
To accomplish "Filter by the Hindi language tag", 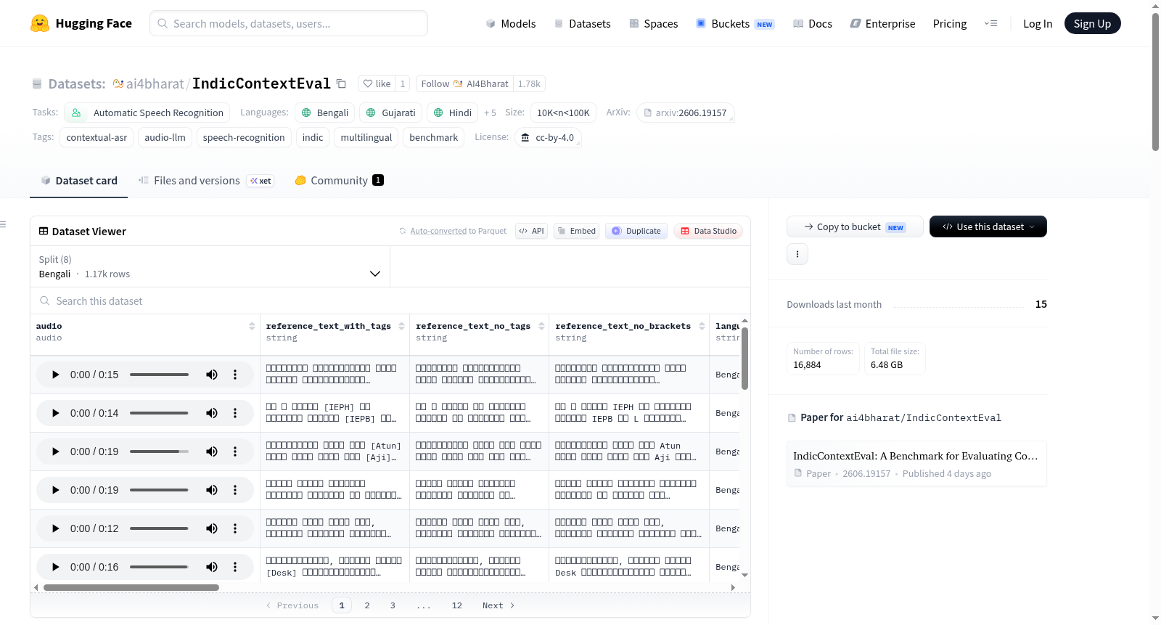I will coord(453,113).
